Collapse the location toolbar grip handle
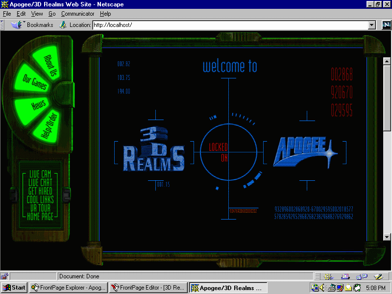This screenshot has height=294, width=392. click(x=3, y=24)
